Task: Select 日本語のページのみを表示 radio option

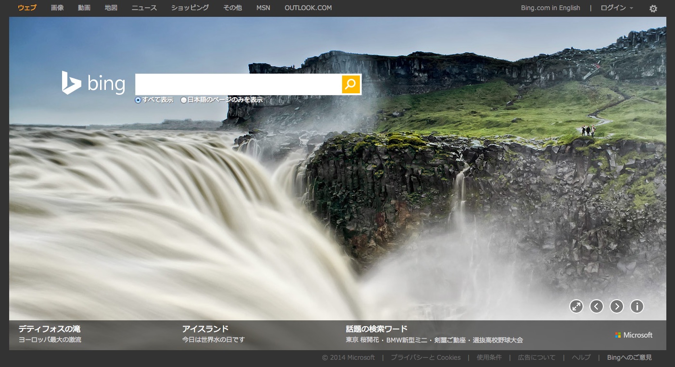Action: pyautogui.click(x=184, y=100)
